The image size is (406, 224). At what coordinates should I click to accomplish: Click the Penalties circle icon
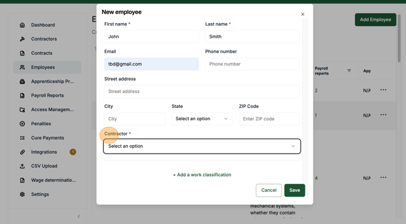click(x=22, y=124)
